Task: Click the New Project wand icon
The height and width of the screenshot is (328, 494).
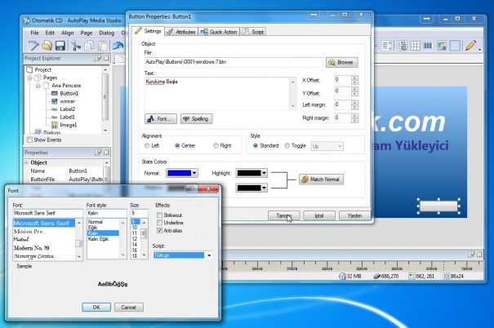Action: [33, 46]
